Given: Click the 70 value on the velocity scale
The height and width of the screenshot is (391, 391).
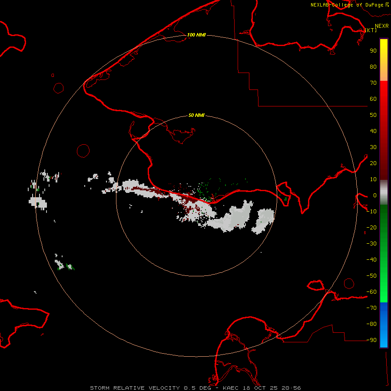Looking at the screenshot, I should pos(373,83).
